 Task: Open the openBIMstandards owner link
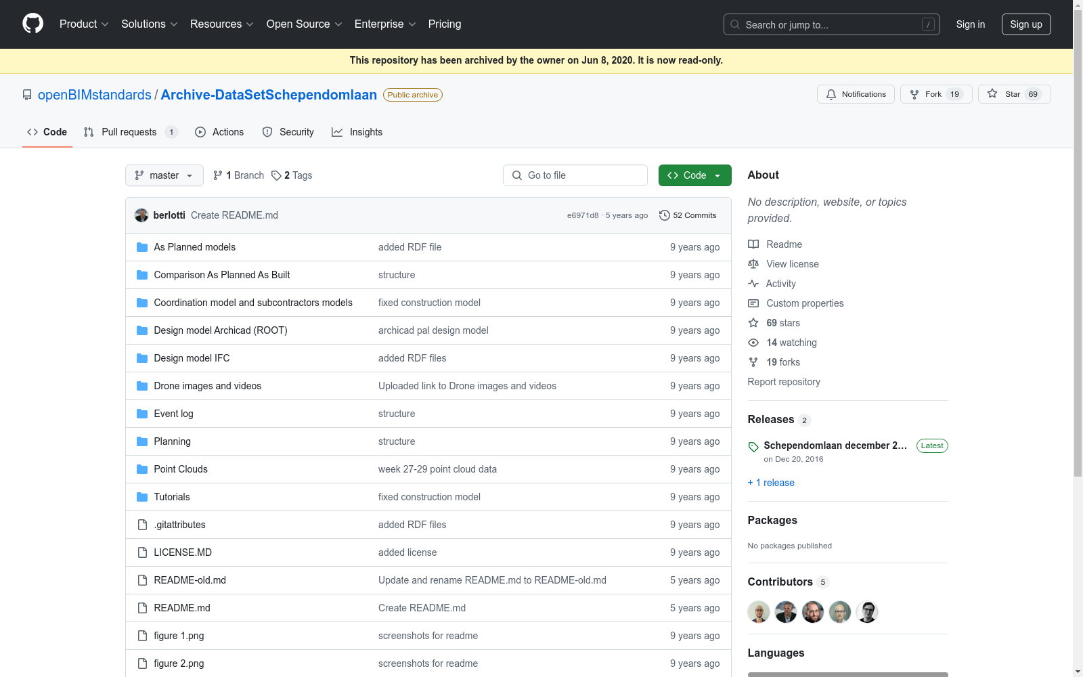pyautogui.click(x=95, y=95)
